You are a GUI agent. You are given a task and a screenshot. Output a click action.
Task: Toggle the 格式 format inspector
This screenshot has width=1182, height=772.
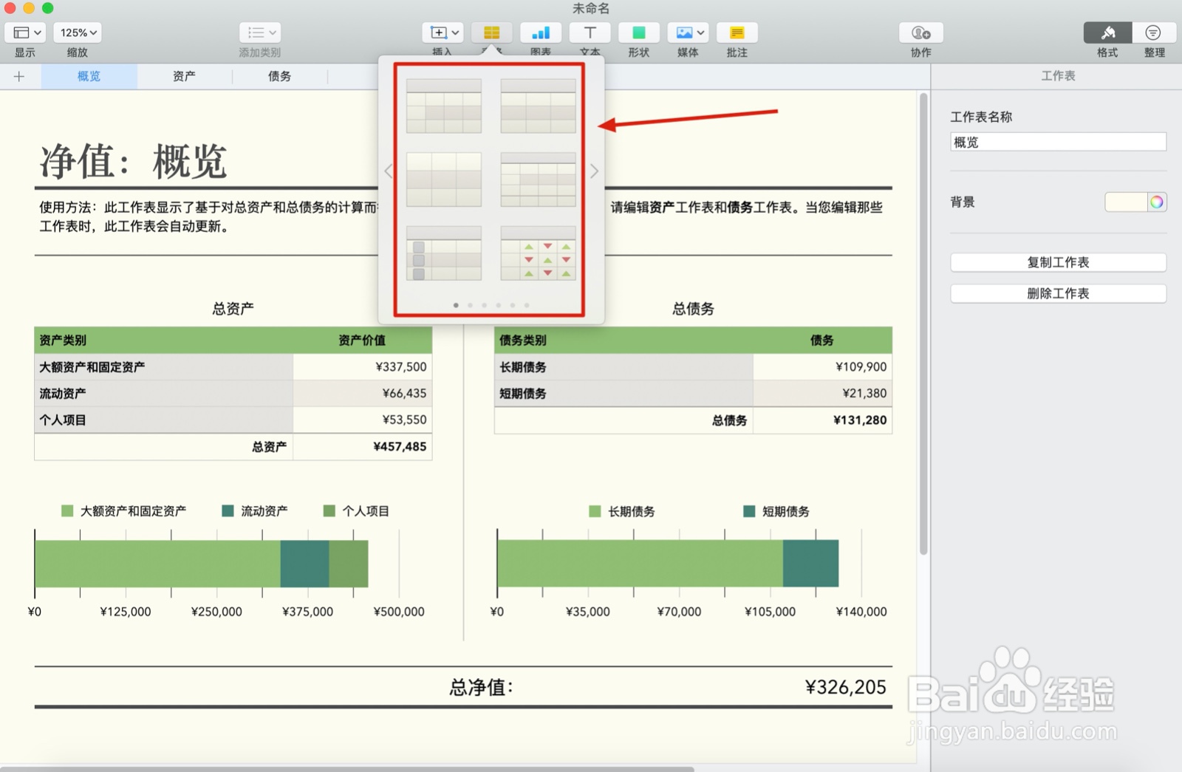pyautogui.click(x=1106, y=33)
